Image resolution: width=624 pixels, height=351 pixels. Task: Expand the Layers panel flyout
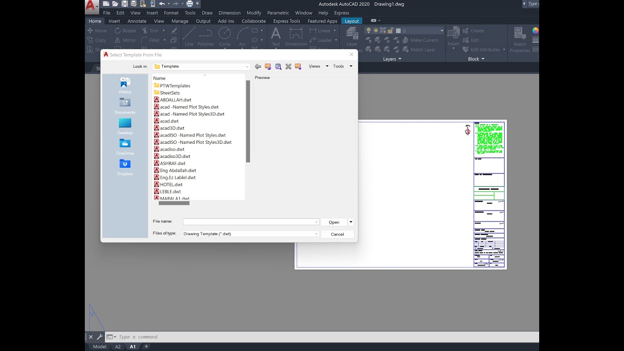click(x=392, y=59)
